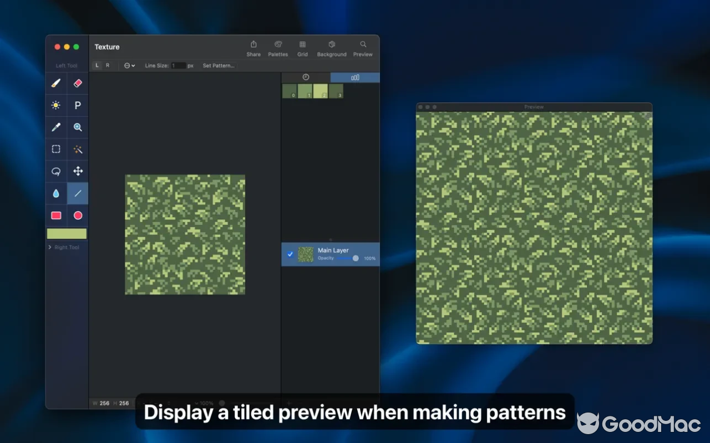Viewport: 710px width, 443px height.
Task: Open the Palettes panel
Action: (x=278, y=48)
